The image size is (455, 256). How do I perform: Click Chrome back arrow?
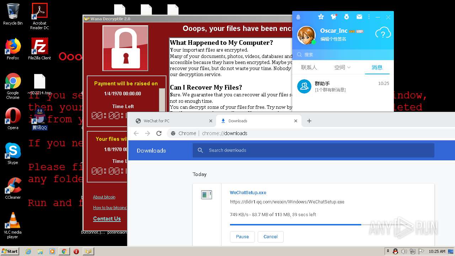point(136,133)
